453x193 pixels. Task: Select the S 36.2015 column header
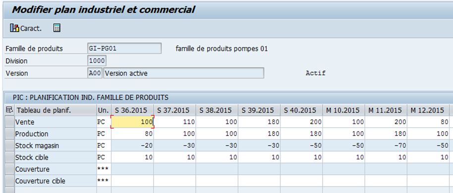(132, 110)
